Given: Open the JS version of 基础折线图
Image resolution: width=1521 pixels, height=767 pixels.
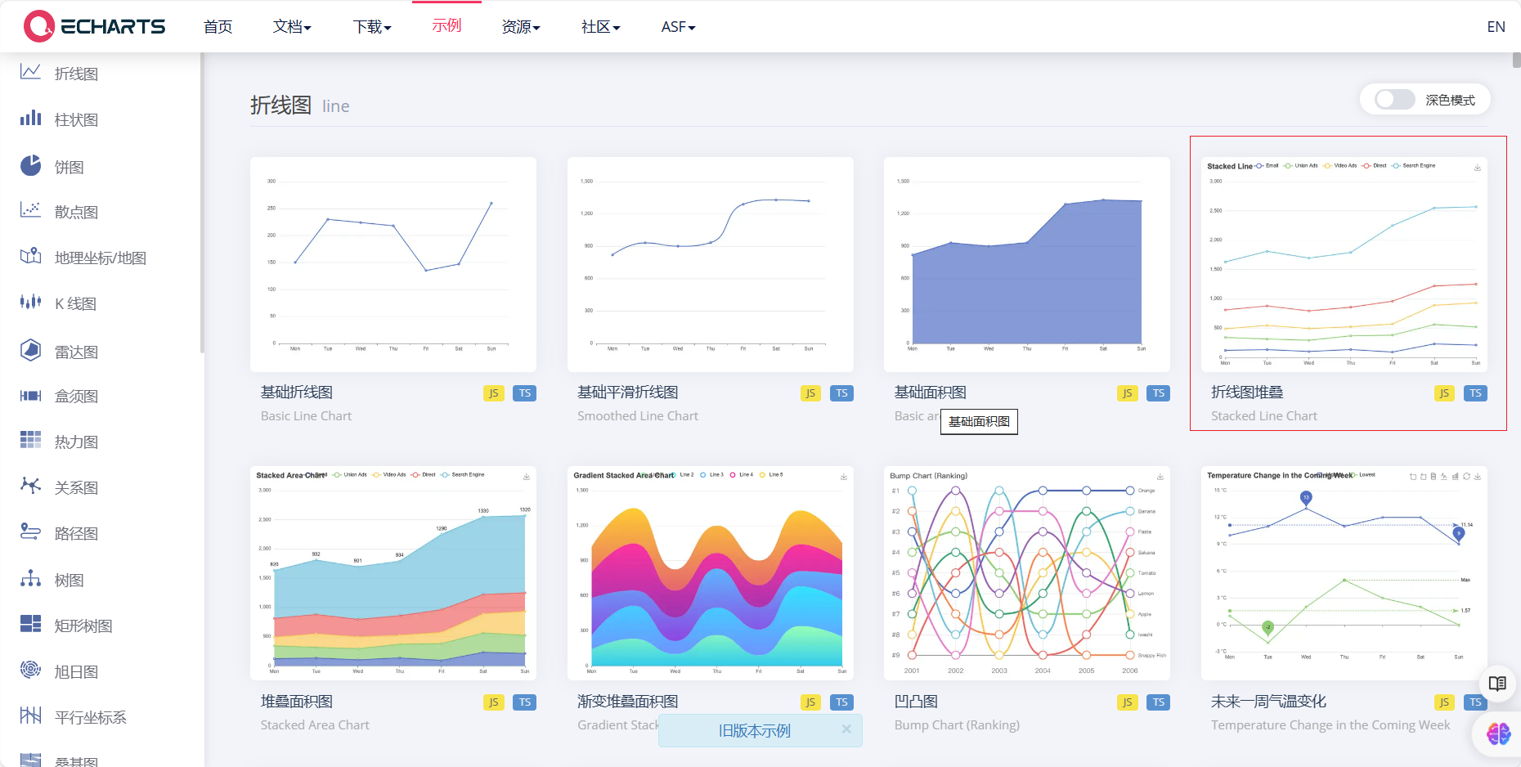Looking at the screenshot, I should coord(493,392).
